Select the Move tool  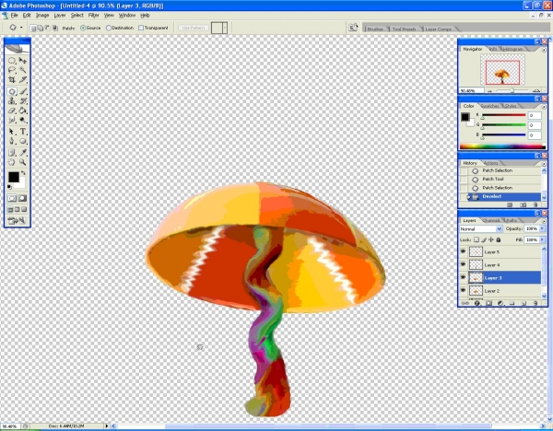[22, 61]
